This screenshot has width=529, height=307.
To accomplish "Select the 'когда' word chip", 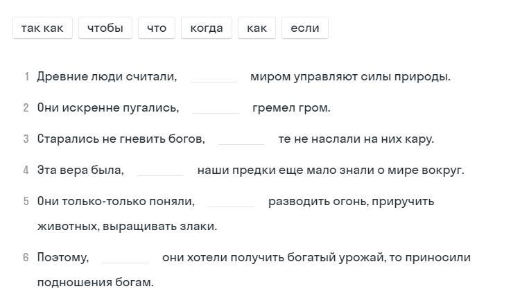I will point(207,28).
